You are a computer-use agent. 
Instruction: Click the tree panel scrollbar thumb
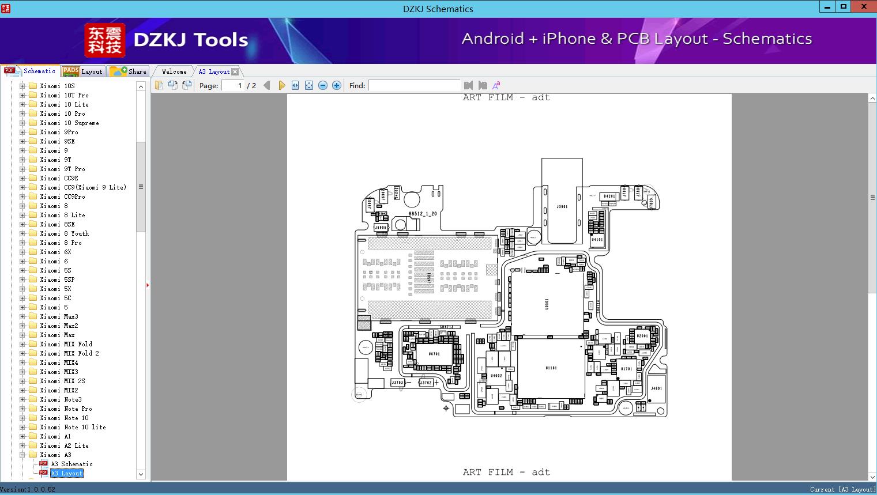141,187
